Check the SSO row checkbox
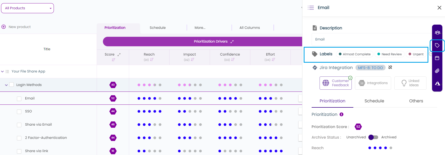Image resolution: width=445 pixels, height=155 pixels. tap(19, 112)
